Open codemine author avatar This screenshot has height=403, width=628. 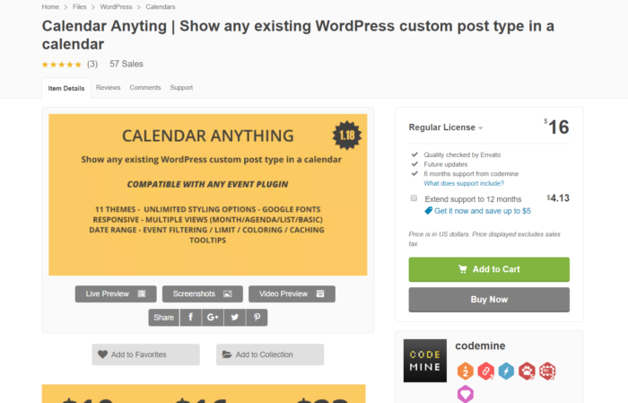point(425,361)
